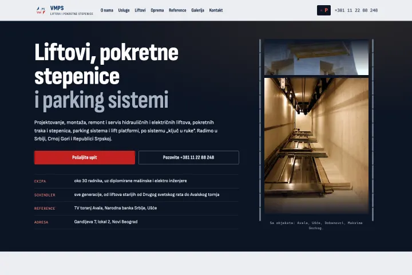Image resolution: width=412 pixels, height=275 pixels.
Task: Click the VMPS logo icon in the header
Action: pyautogui.click(x=41, y=10)
